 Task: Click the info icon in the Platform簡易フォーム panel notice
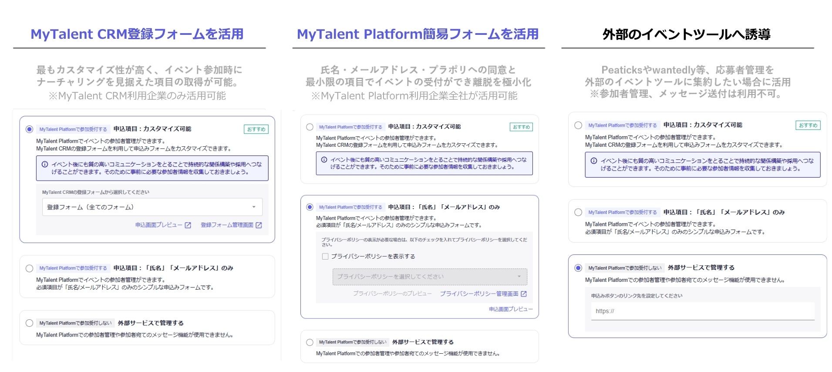pos(324,160)
